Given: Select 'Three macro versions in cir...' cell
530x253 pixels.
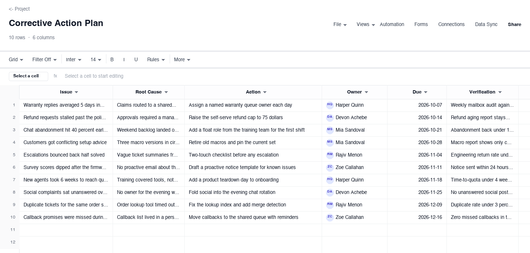Looking at the screenshot, I should point(149,143).
